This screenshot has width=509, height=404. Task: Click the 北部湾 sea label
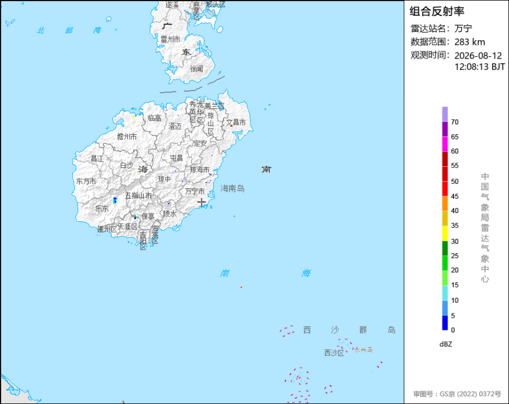pyautogui.click(x=69, y=31)
